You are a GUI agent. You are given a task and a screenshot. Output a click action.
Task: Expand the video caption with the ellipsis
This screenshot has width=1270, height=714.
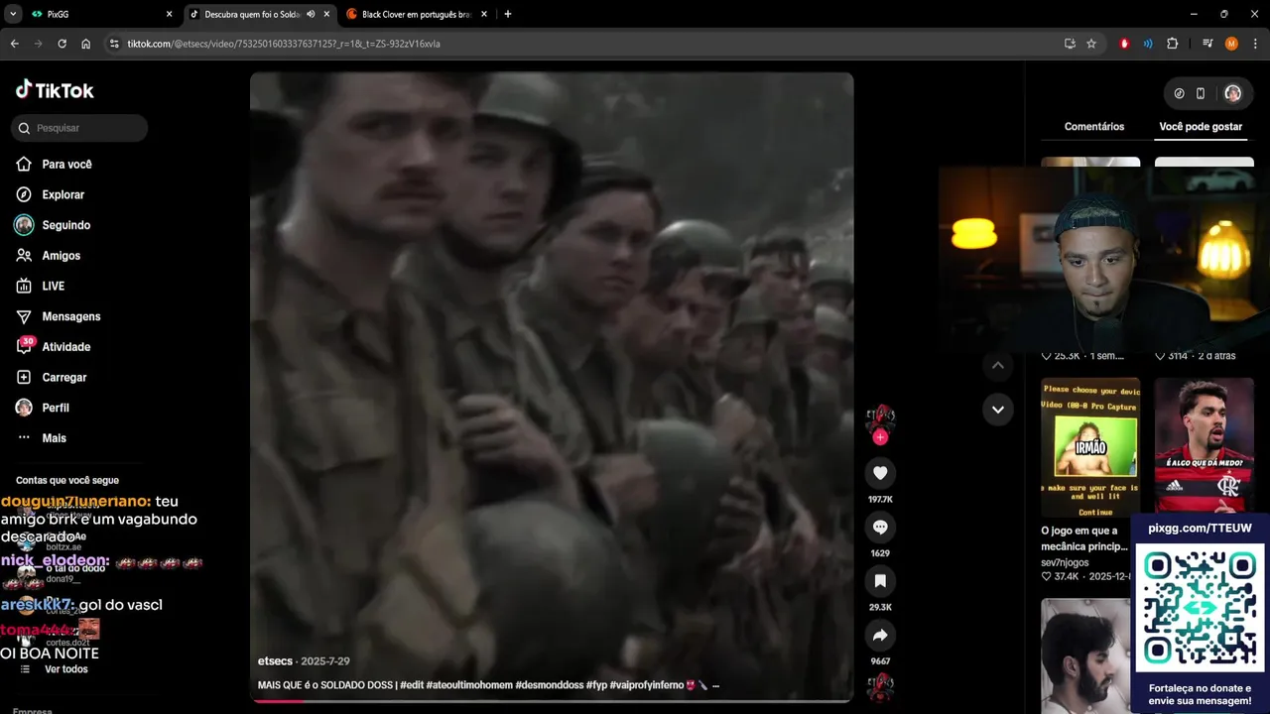[x=715, y=685]
